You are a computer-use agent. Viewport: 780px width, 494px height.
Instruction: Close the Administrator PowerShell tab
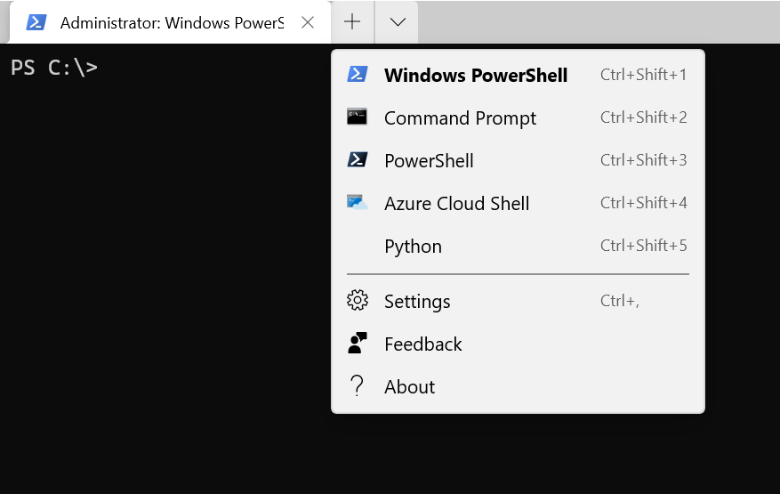[308, 22]
